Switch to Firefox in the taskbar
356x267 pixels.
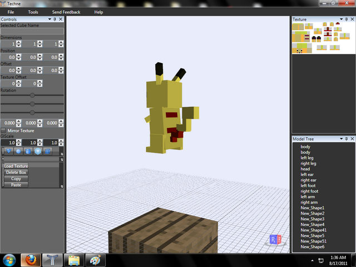[31, 260]
